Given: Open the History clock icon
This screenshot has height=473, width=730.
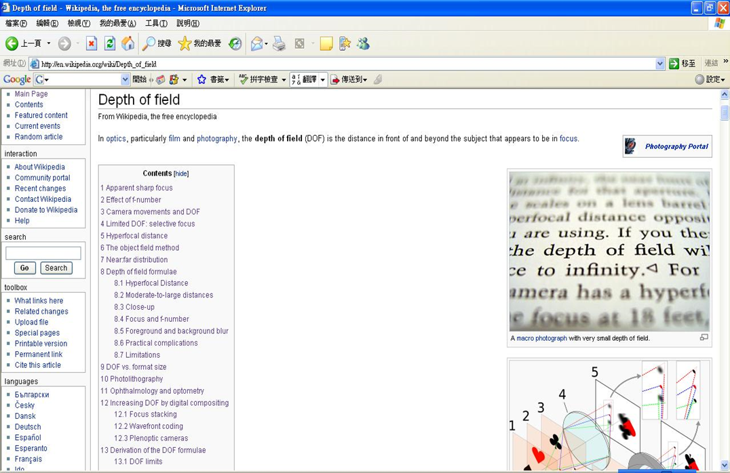Looking at the screenshot, I should 235,44.
